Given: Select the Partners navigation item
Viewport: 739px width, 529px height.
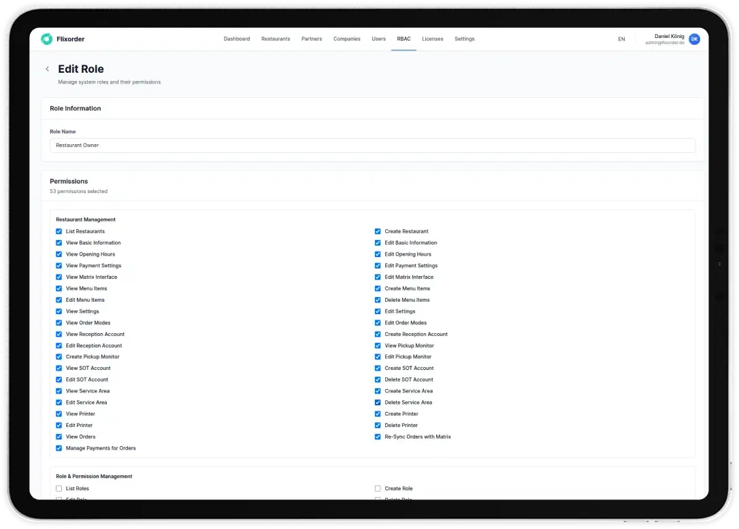Looking at the screenshot, I should point(312,39).
